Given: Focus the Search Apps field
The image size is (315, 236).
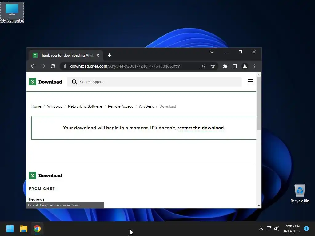Looking at the screenshot, I should click(154, 82).
